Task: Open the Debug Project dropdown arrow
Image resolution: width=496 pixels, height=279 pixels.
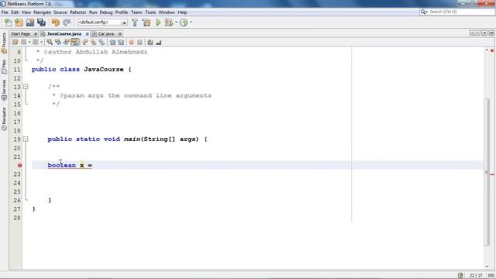Action: 176,22
